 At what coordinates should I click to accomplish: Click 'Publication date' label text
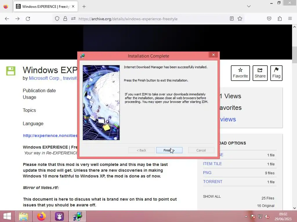coord(39,90)
